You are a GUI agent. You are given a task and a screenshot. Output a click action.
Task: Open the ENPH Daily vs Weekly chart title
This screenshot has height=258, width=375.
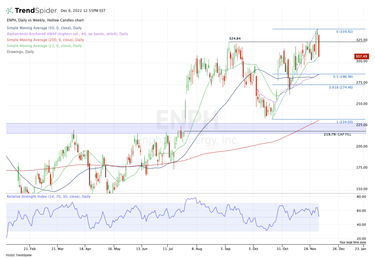(x=45, y=20)
